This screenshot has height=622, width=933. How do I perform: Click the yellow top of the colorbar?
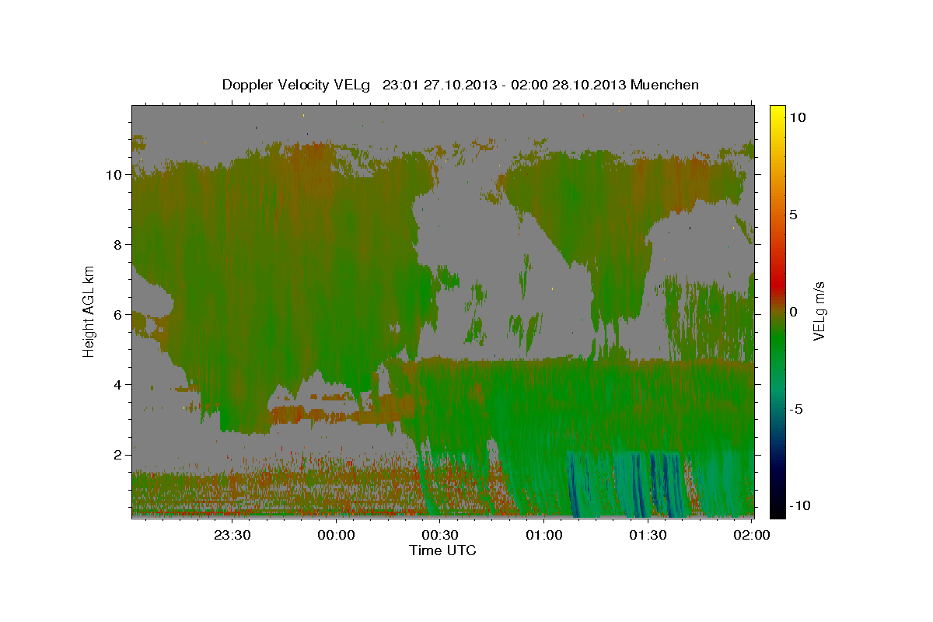click(x=777, y=113)
